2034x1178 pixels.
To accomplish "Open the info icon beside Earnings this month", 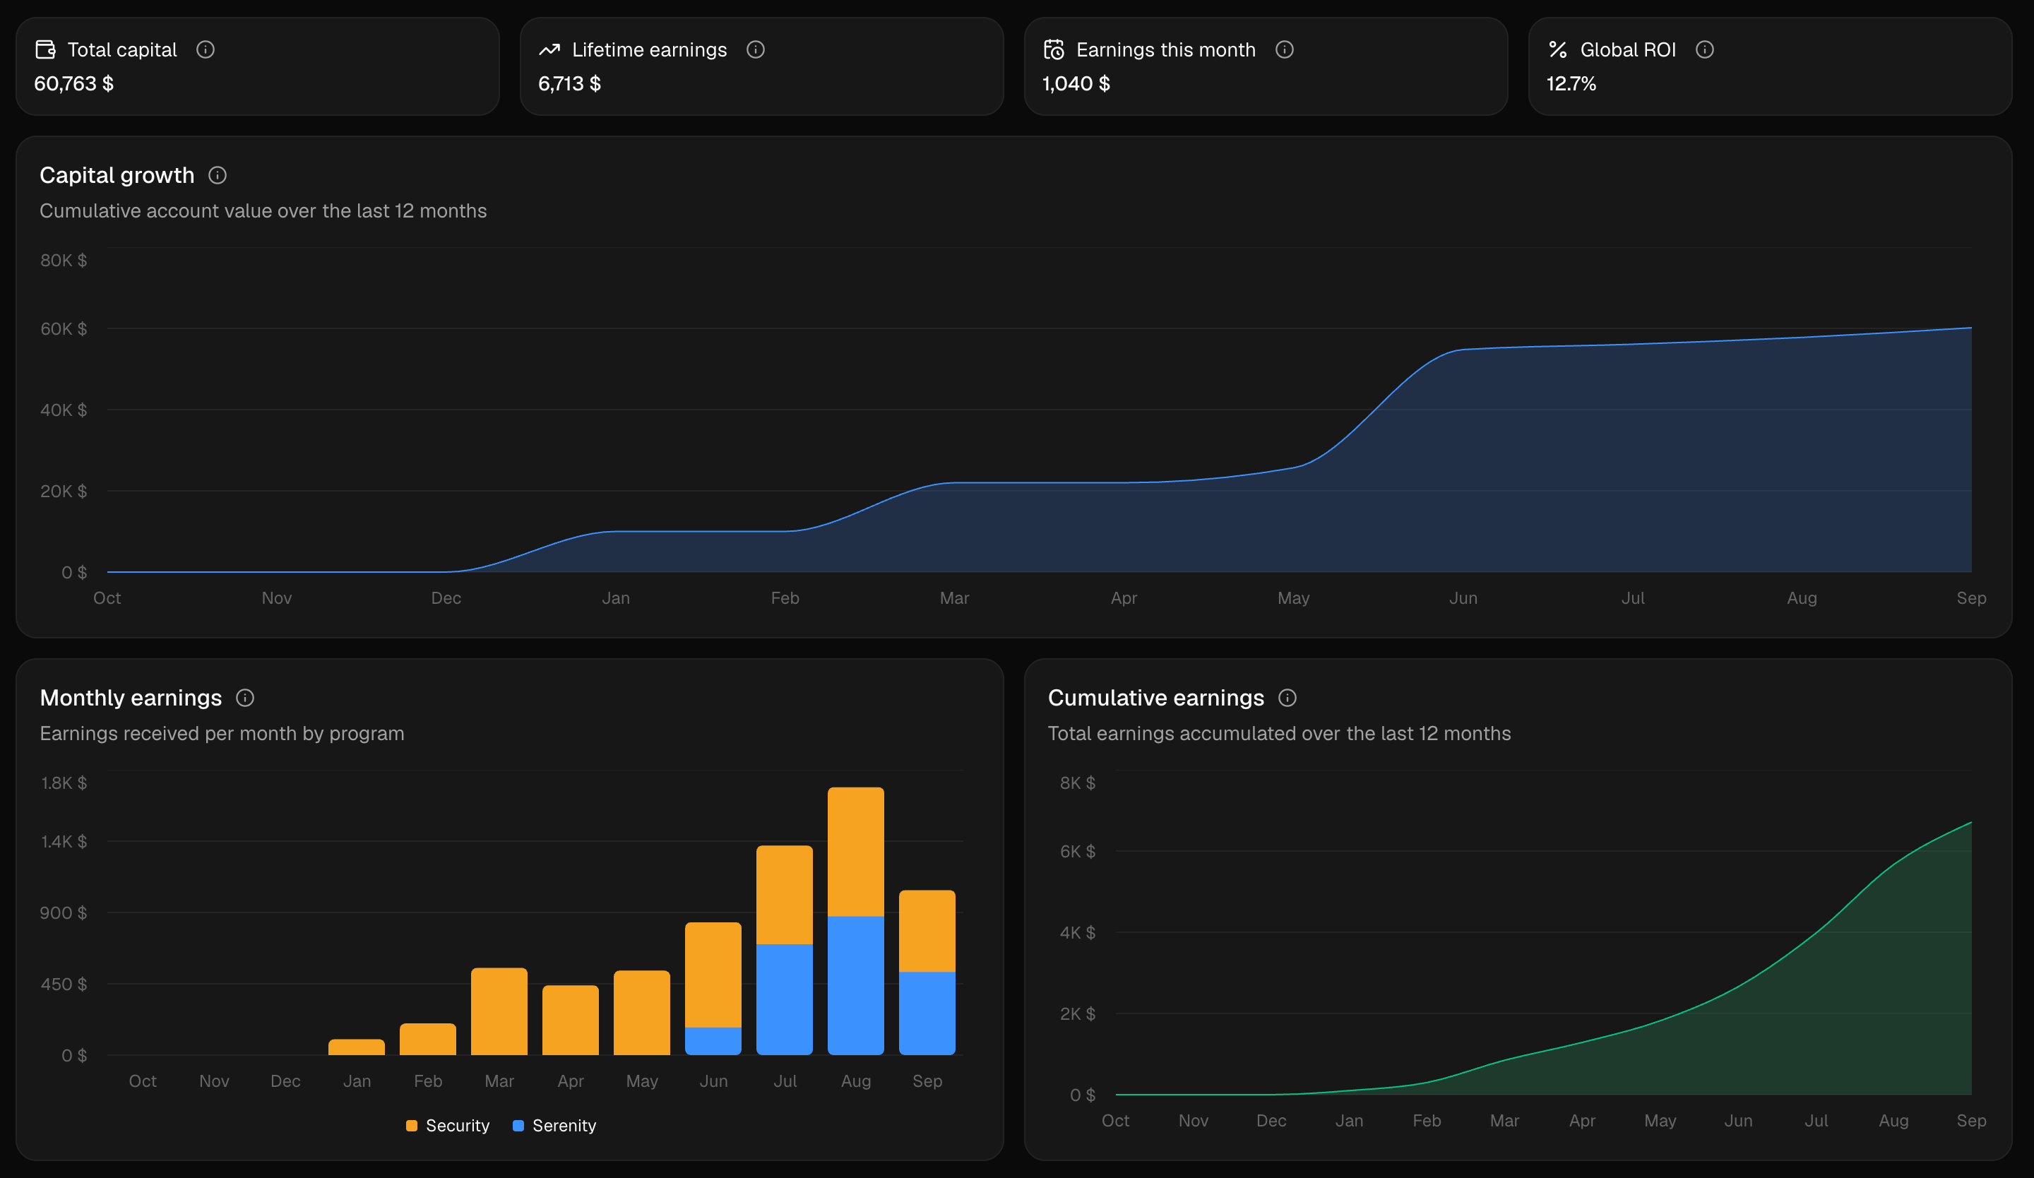I will click(1285, 50).
